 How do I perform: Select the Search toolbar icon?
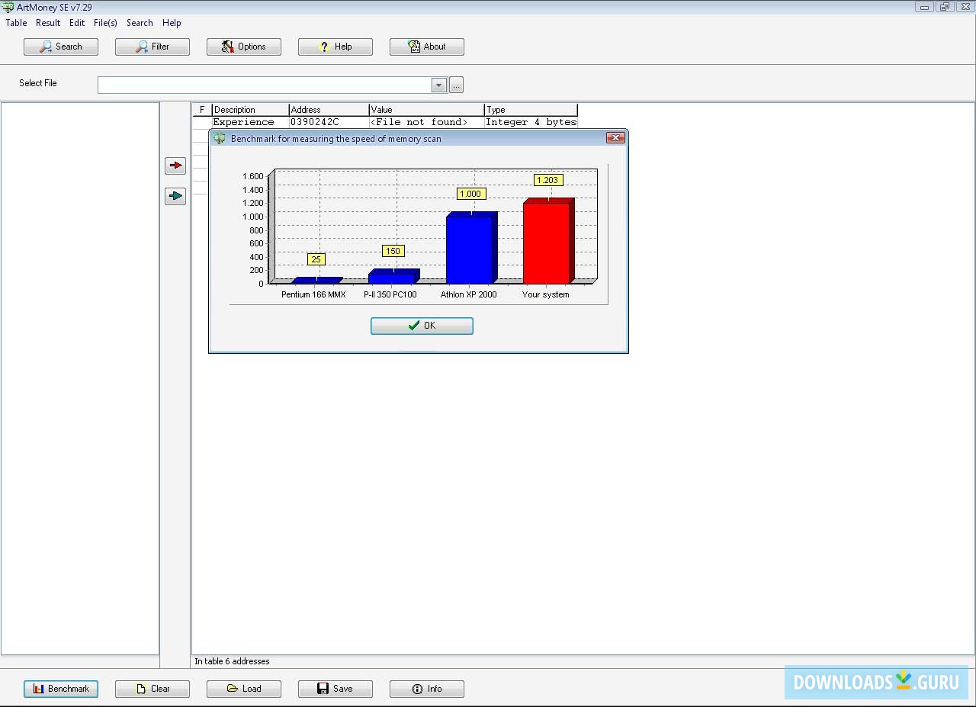point(45,47)
